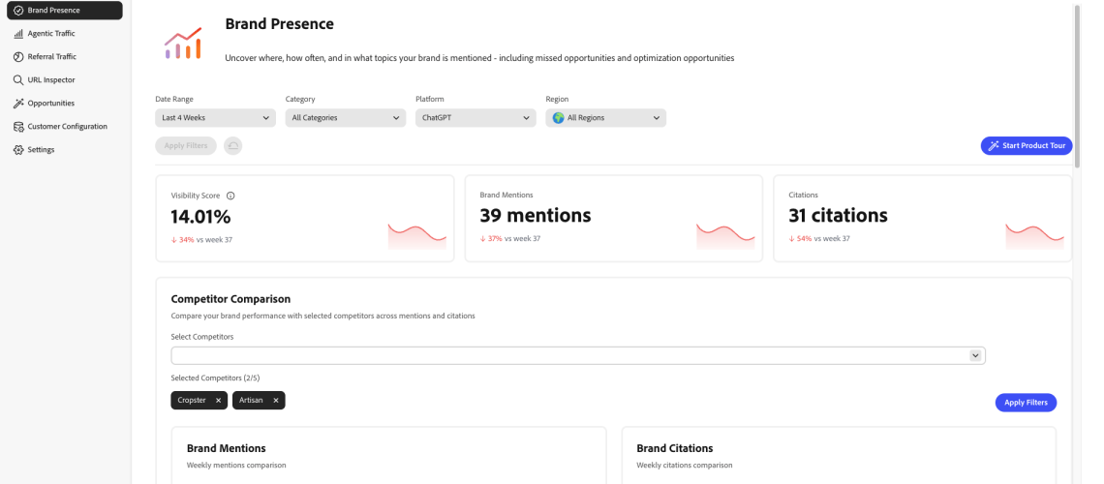
Task: Go to Opportunities in sidebar
Action: click(65, 104)
